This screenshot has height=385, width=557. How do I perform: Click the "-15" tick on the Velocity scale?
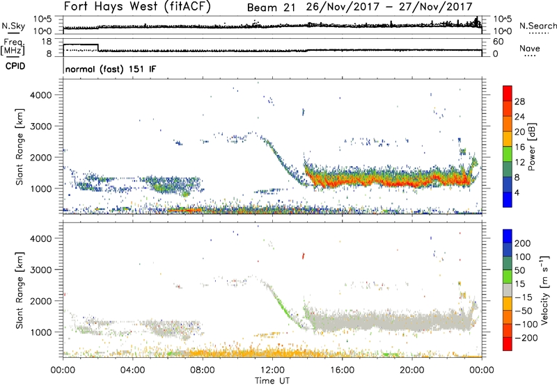pos(524,297)
